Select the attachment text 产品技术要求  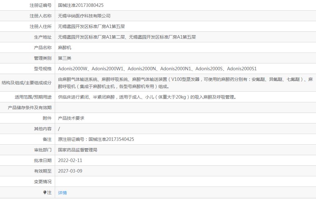pos(71,118)
